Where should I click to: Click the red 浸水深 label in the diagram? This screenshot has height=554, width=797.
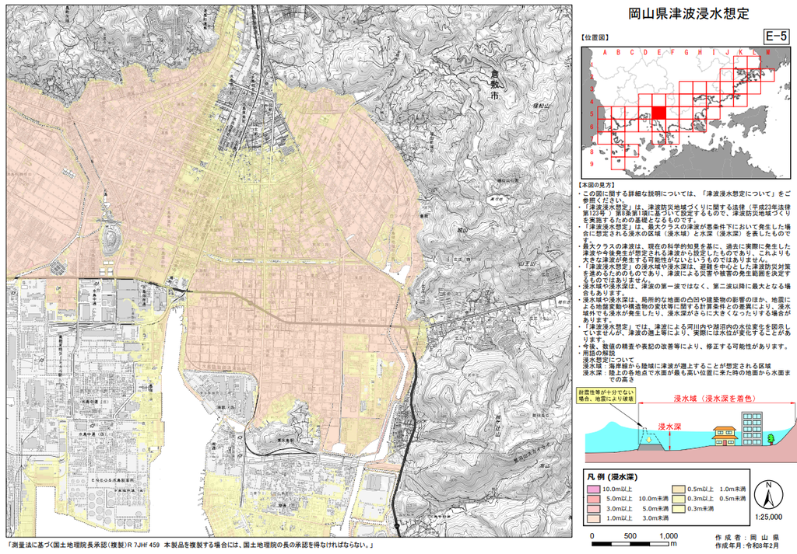point(669,427)
